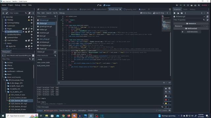Screen dimensions: 211x118
Task: Click the instance child scene link icon
Action: 7,13
